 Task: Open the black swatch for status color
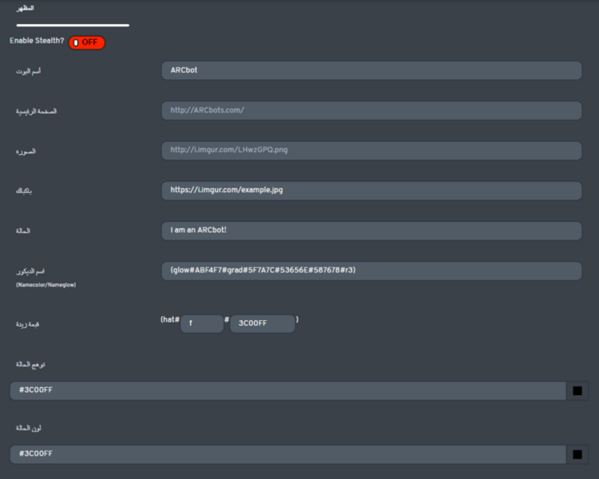pyautogui.click(x=577, y=454)
